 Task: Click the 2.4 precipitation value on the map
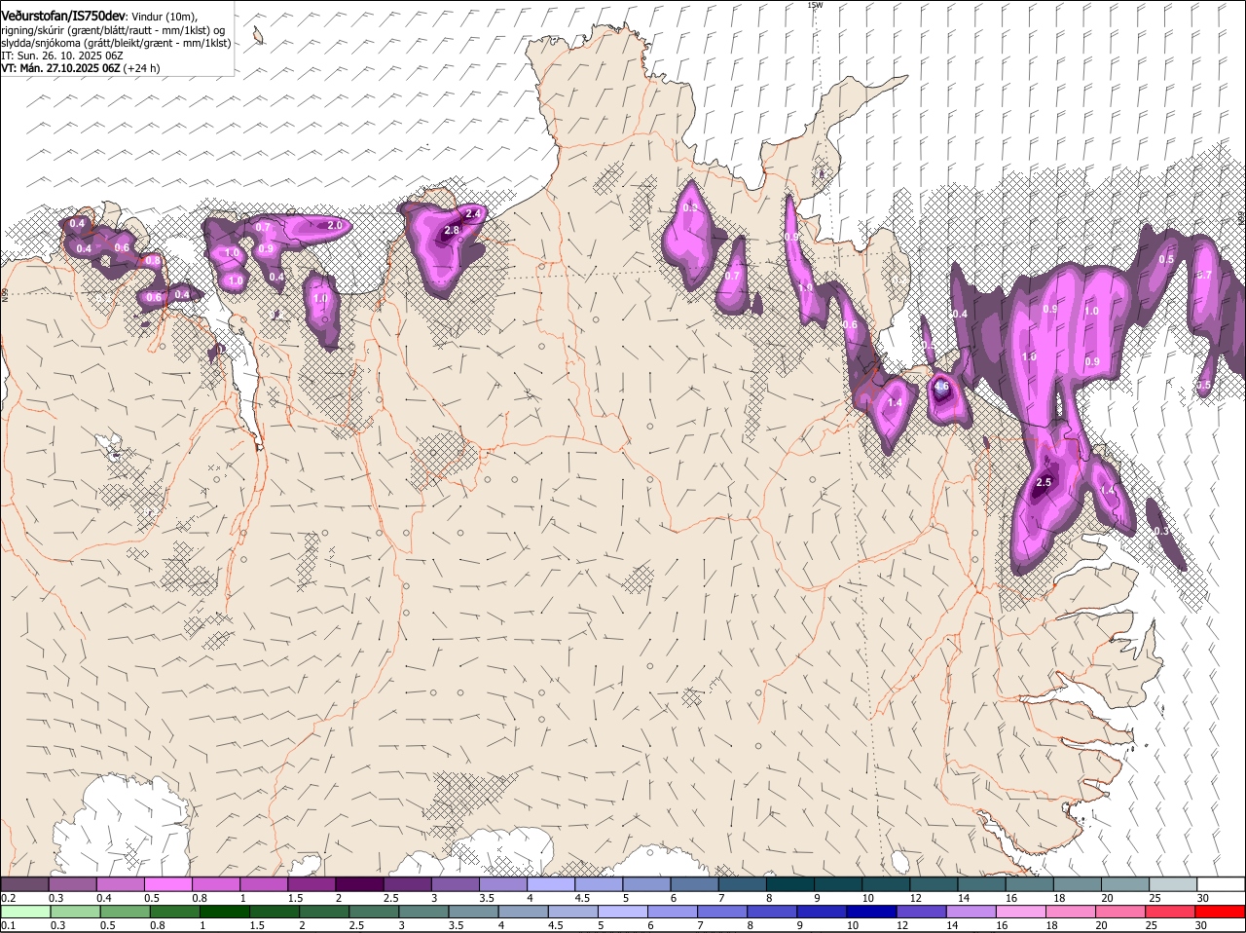(474, 213)
